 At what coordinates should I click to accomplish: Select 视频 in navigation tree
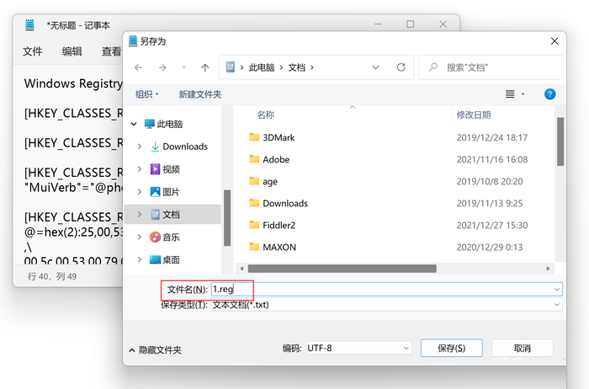[171, 169]
